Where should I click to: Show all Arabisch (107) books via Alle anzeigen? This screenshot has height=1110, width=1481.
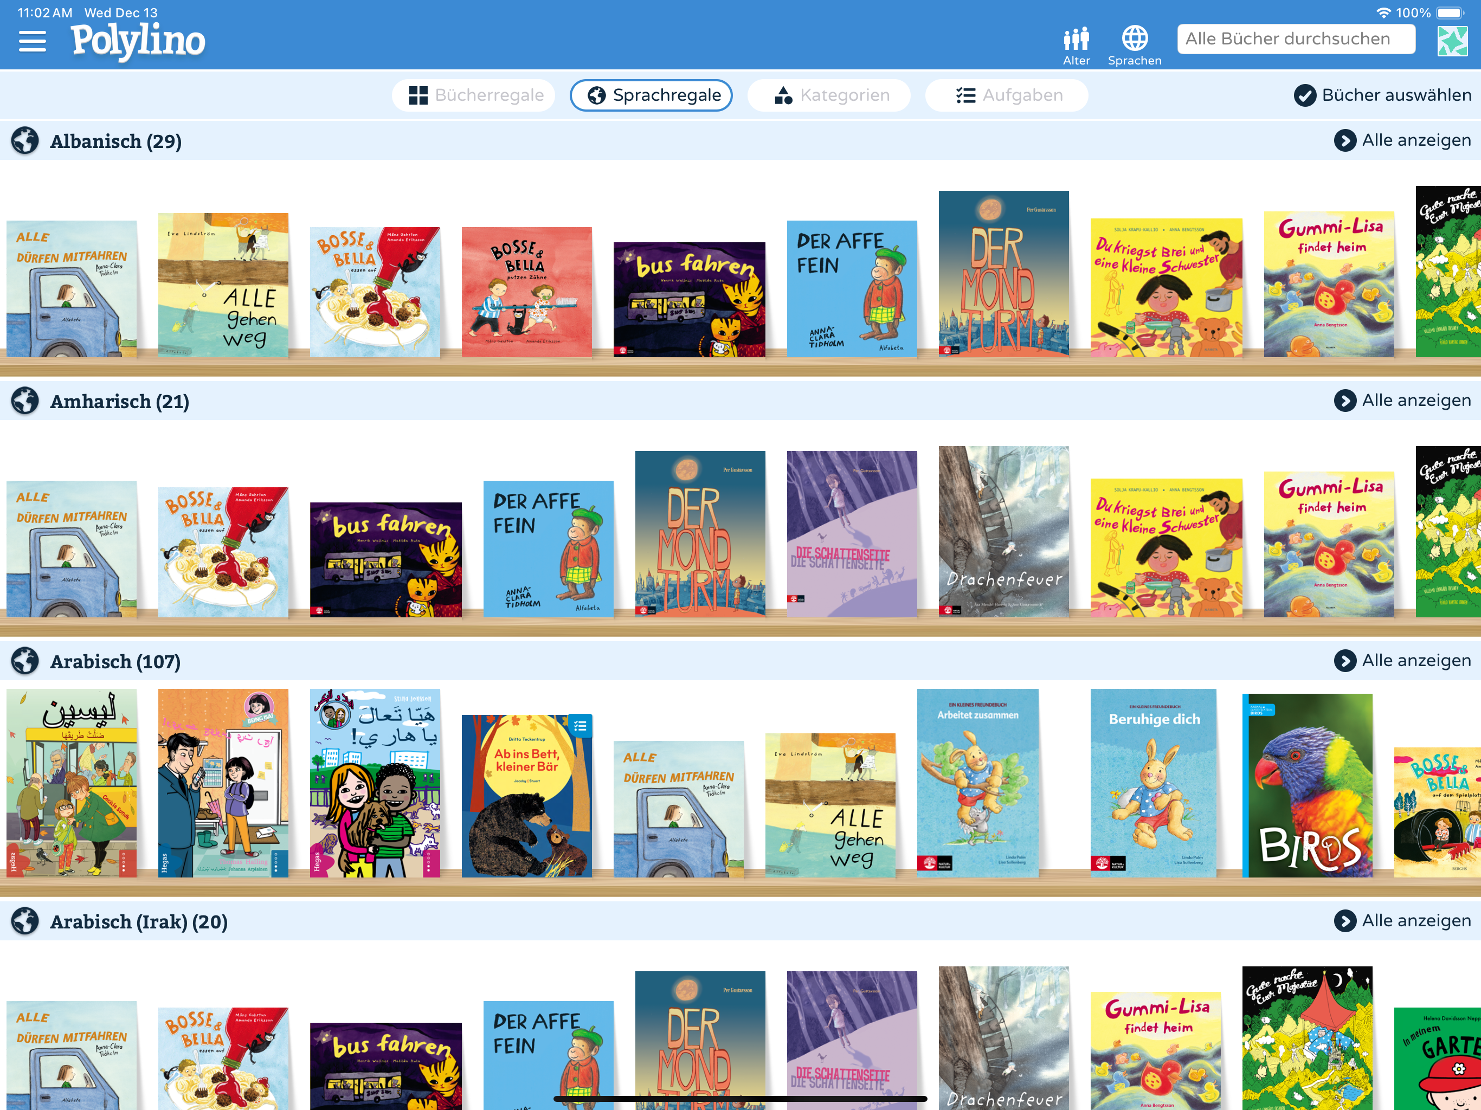1402,661
